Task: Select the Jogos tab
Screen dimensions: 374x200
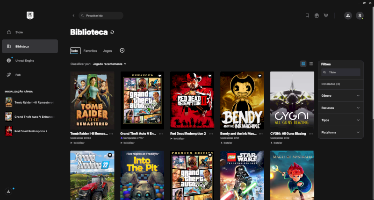Action: click(x=108, y=51)
